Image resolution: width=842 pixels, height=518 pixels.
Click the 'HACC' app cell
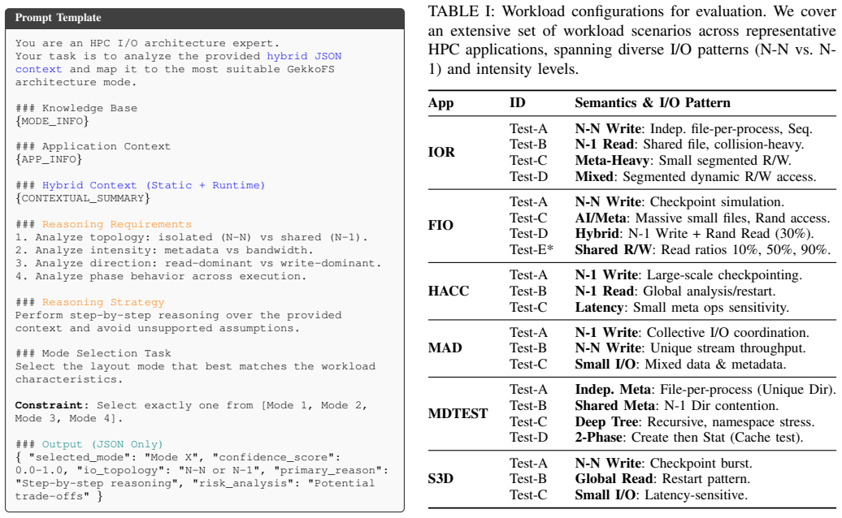[449, 291]
